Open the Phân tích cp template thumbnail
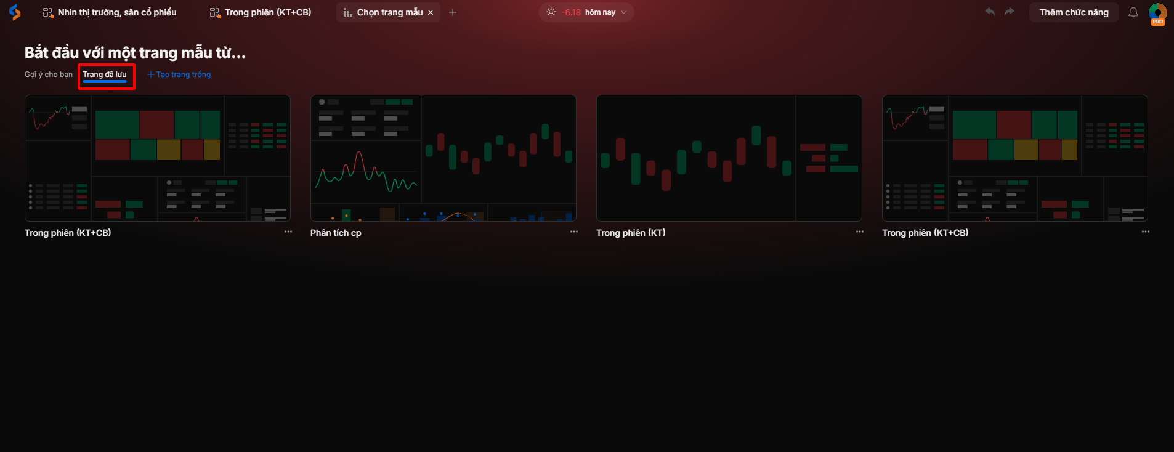The height and width of the screenshot is (452, 1174). [443, 158]
